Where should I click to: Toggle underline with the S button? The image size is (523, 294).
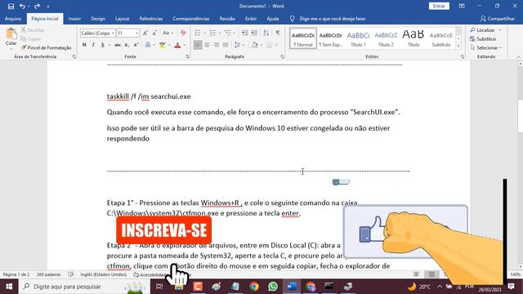click(x=102, y=45)
